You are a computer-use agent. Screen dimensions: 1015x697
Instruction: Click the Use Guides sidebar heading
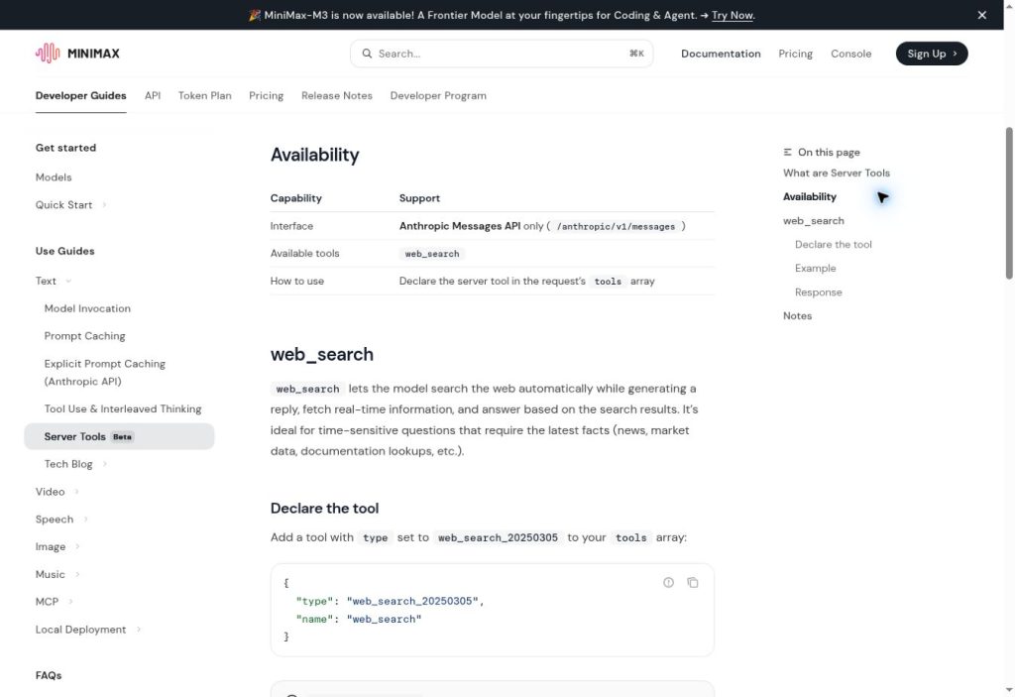click(64, 251)
